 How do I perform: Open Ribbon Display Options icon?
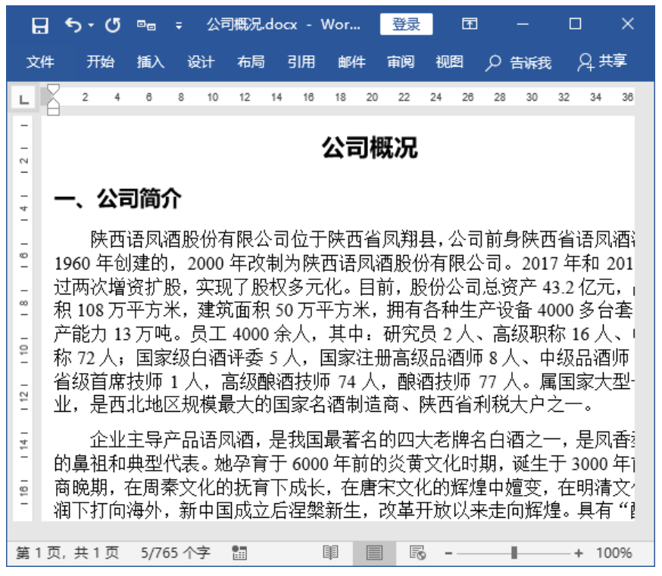pyautogui.click(x=470, y=23)
